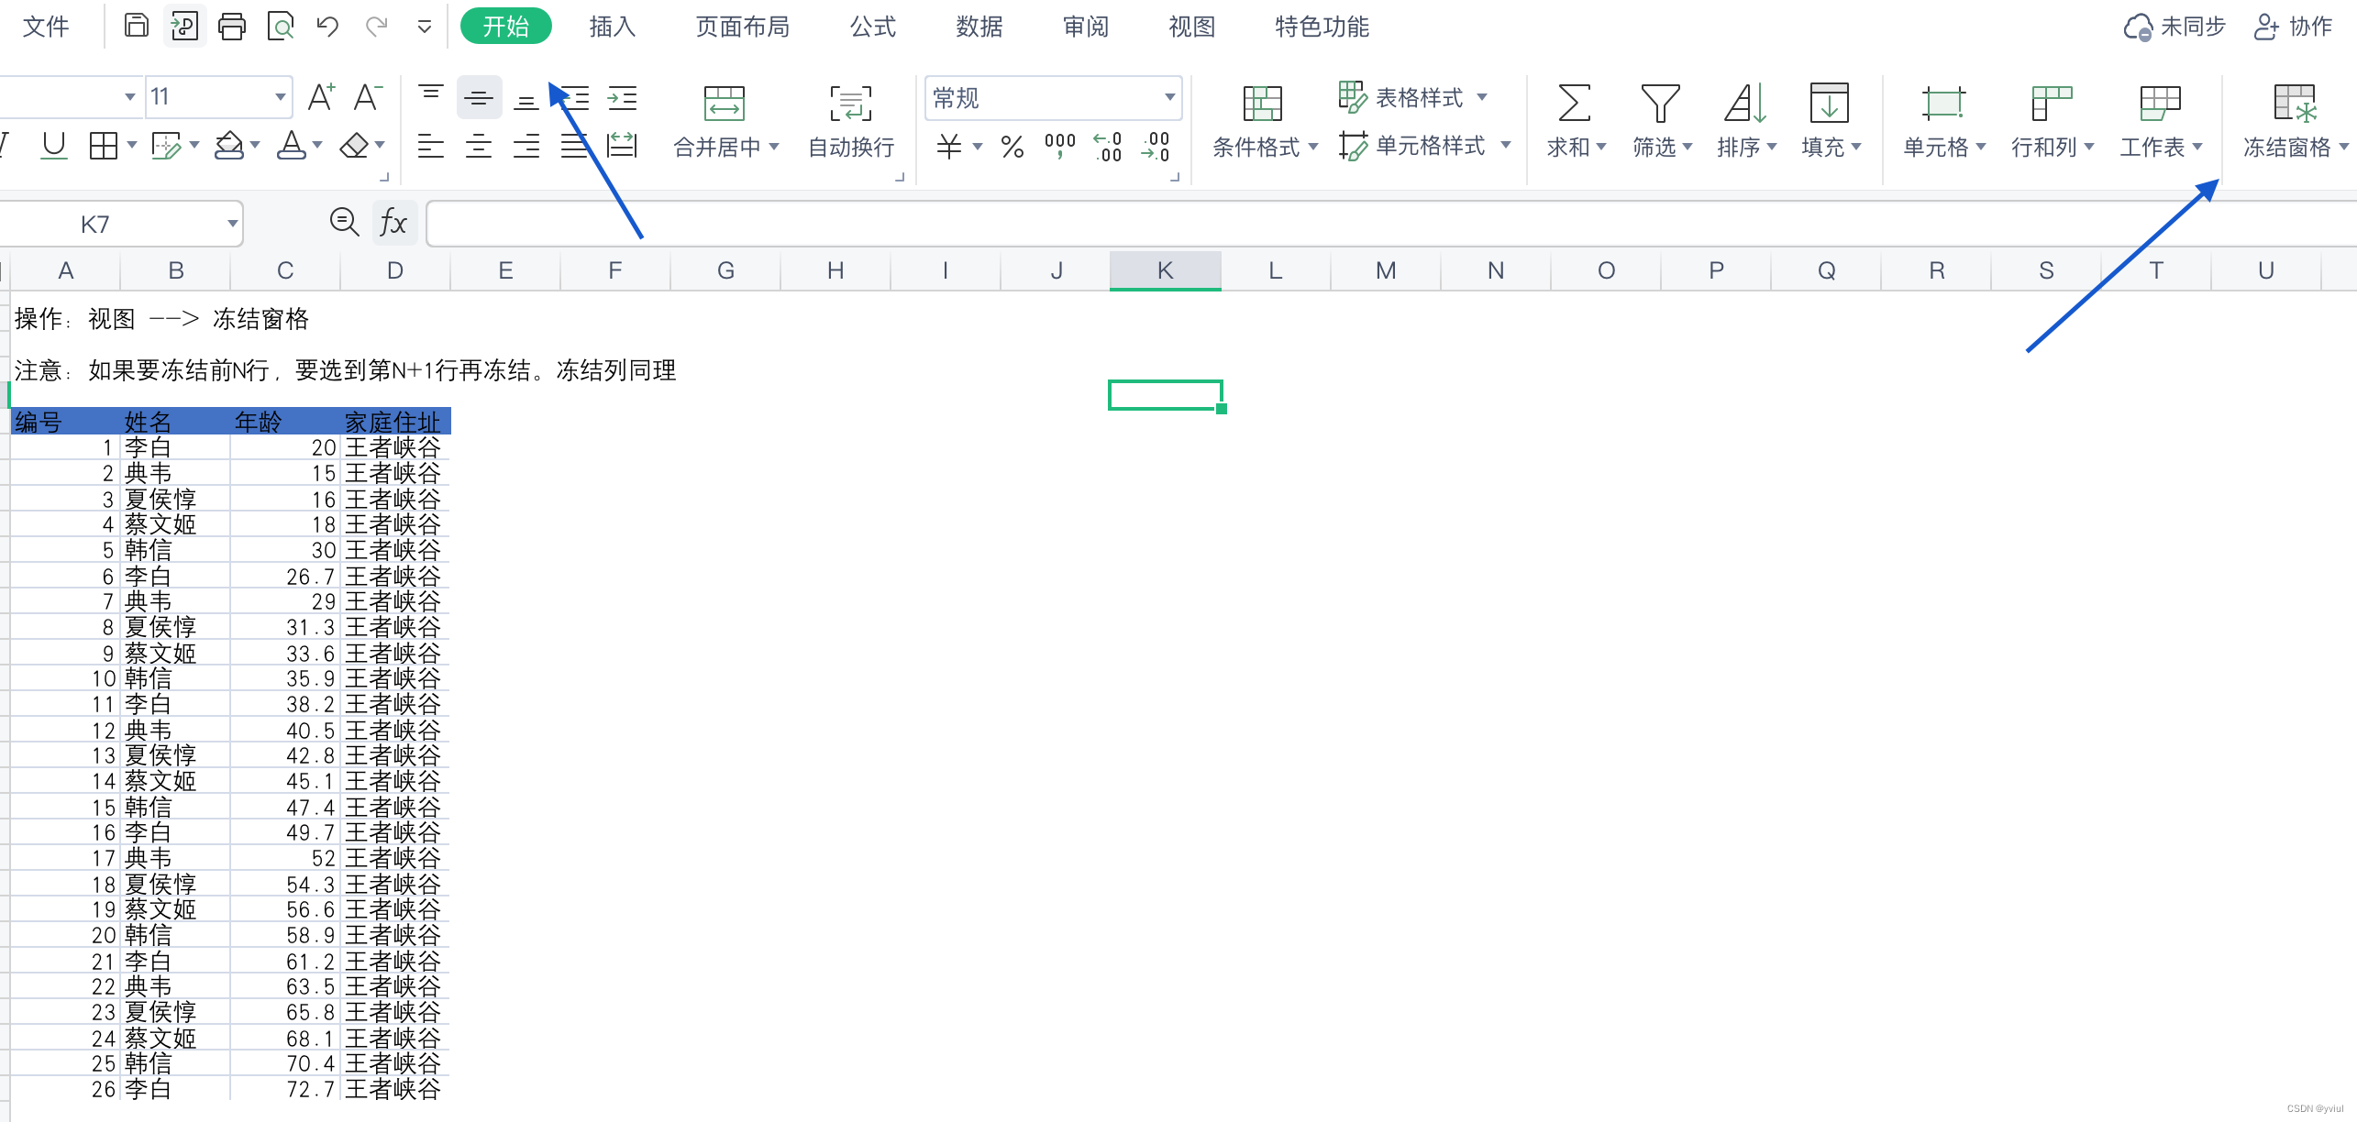Click the undo arrow
The width and height of the screenshot is (2357, 1122).
click(x=327, y=26)
